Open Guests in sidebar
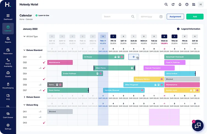 8,74
